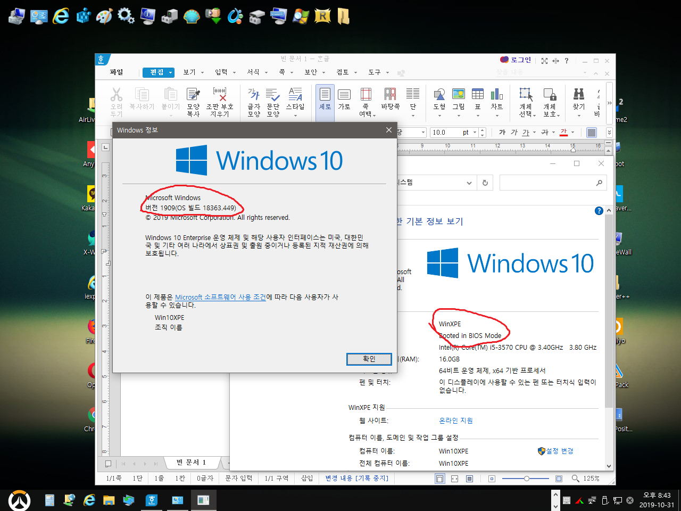This screenshot has height=511, width=681.
Task: Click the System window vertical scrollbar
Action: 609,339
